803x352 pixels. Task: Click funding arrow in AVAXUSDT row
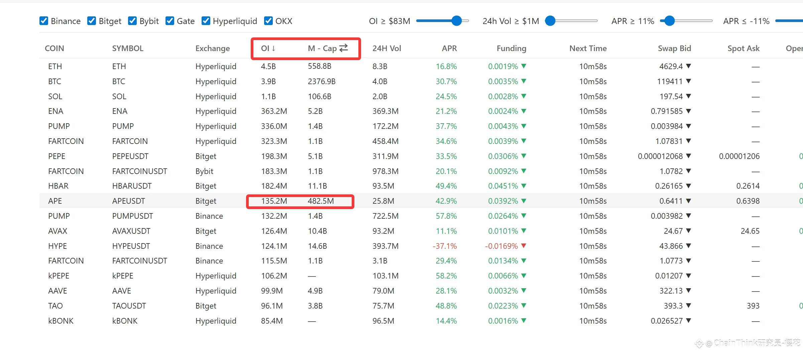(524, 231)
